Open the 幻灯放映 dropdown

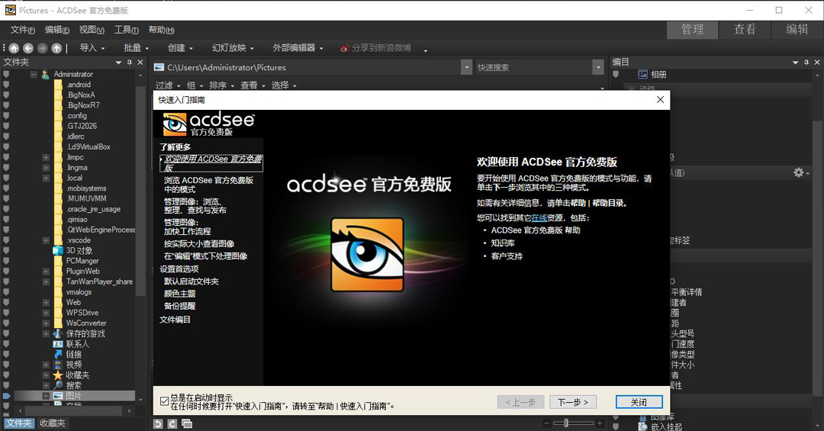coord(233,48)
